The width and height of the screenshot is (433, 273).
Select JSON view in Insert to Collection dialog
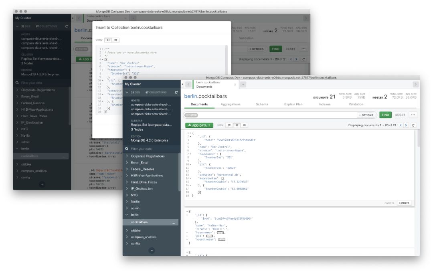(x=108, y=40)
